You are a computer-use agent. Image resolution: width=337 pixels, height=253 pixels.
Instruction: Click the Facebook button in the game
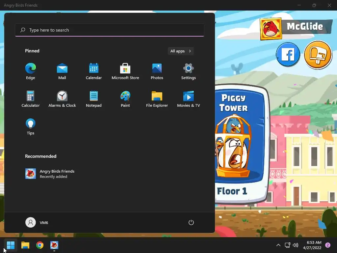click(288, 54)
